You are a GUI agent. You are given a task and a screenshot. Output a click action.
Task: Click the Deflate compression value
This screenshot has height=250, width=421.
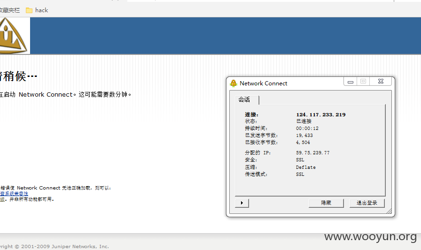click(306, 167)
